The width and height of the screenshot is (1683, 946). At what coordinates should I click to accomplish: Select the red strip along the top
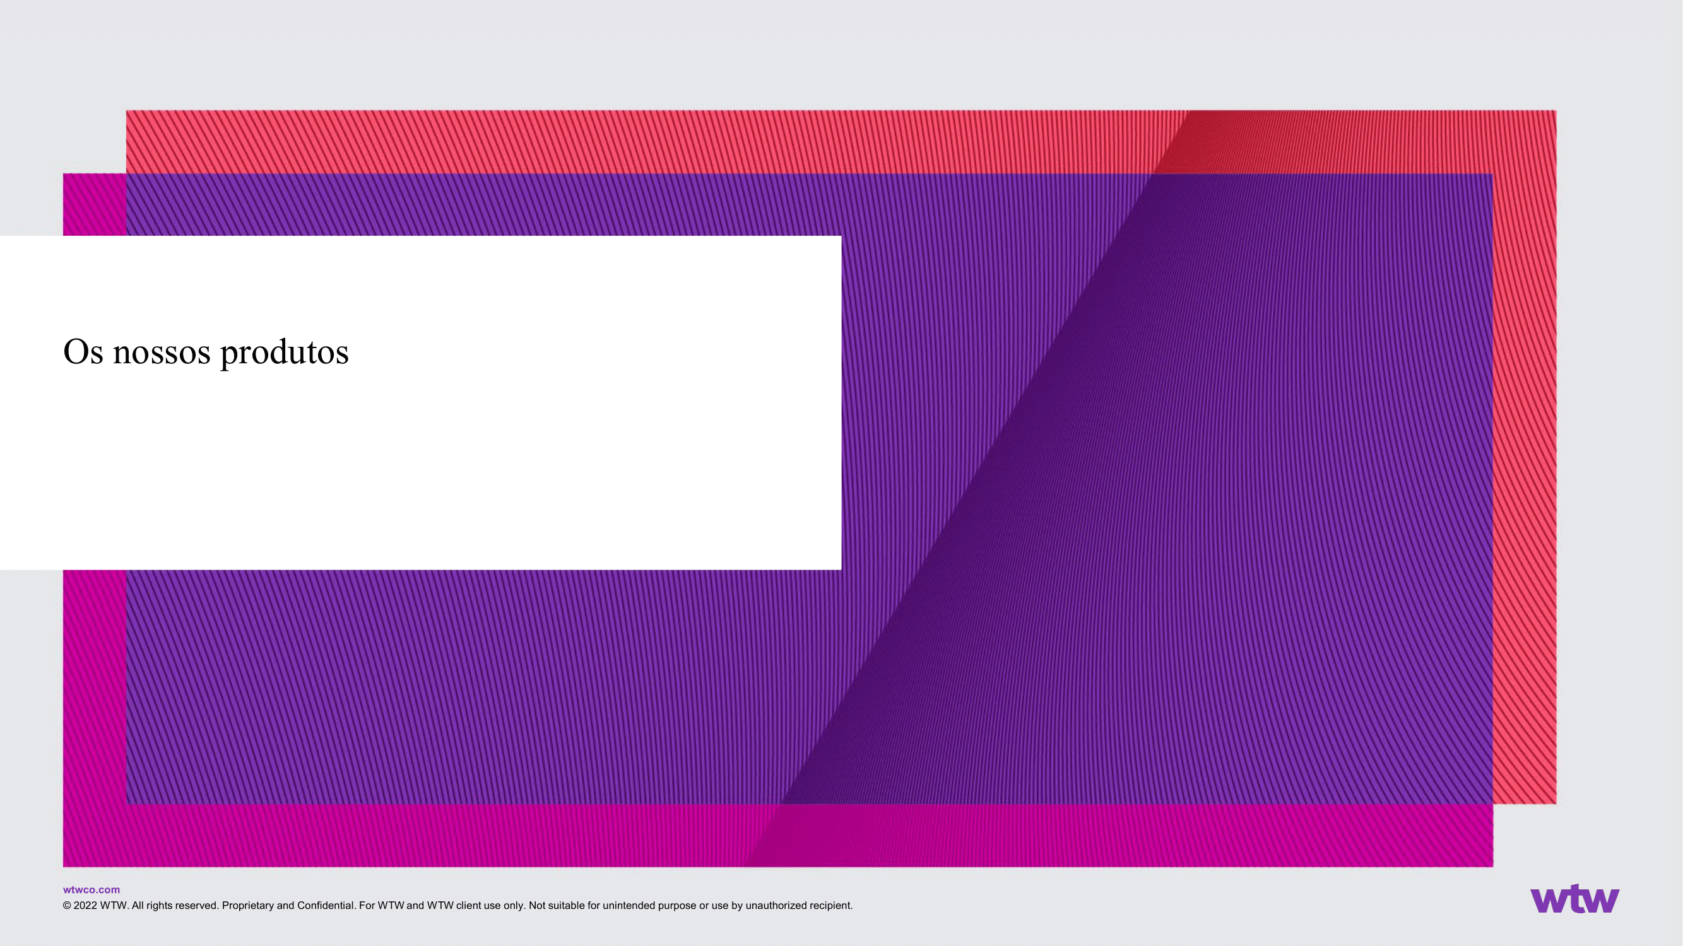point(653,141)
